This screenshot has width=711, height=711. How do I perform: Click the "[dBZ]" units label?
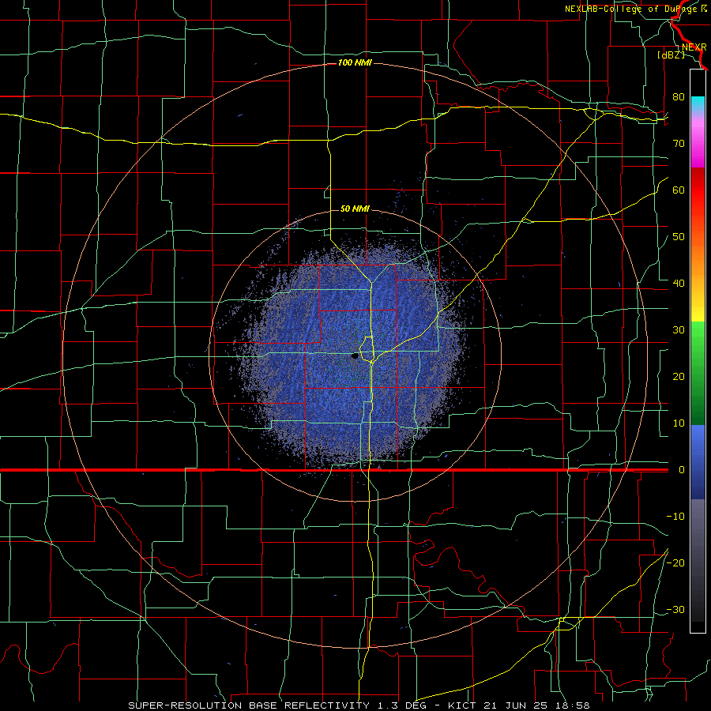point(671,55)
